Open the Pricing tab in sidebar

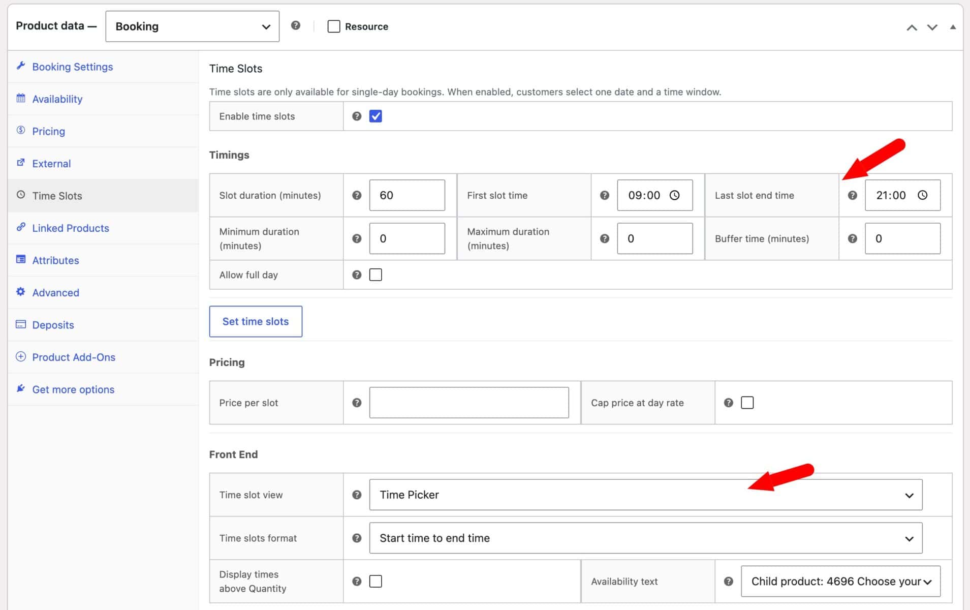tap(103, 131)
